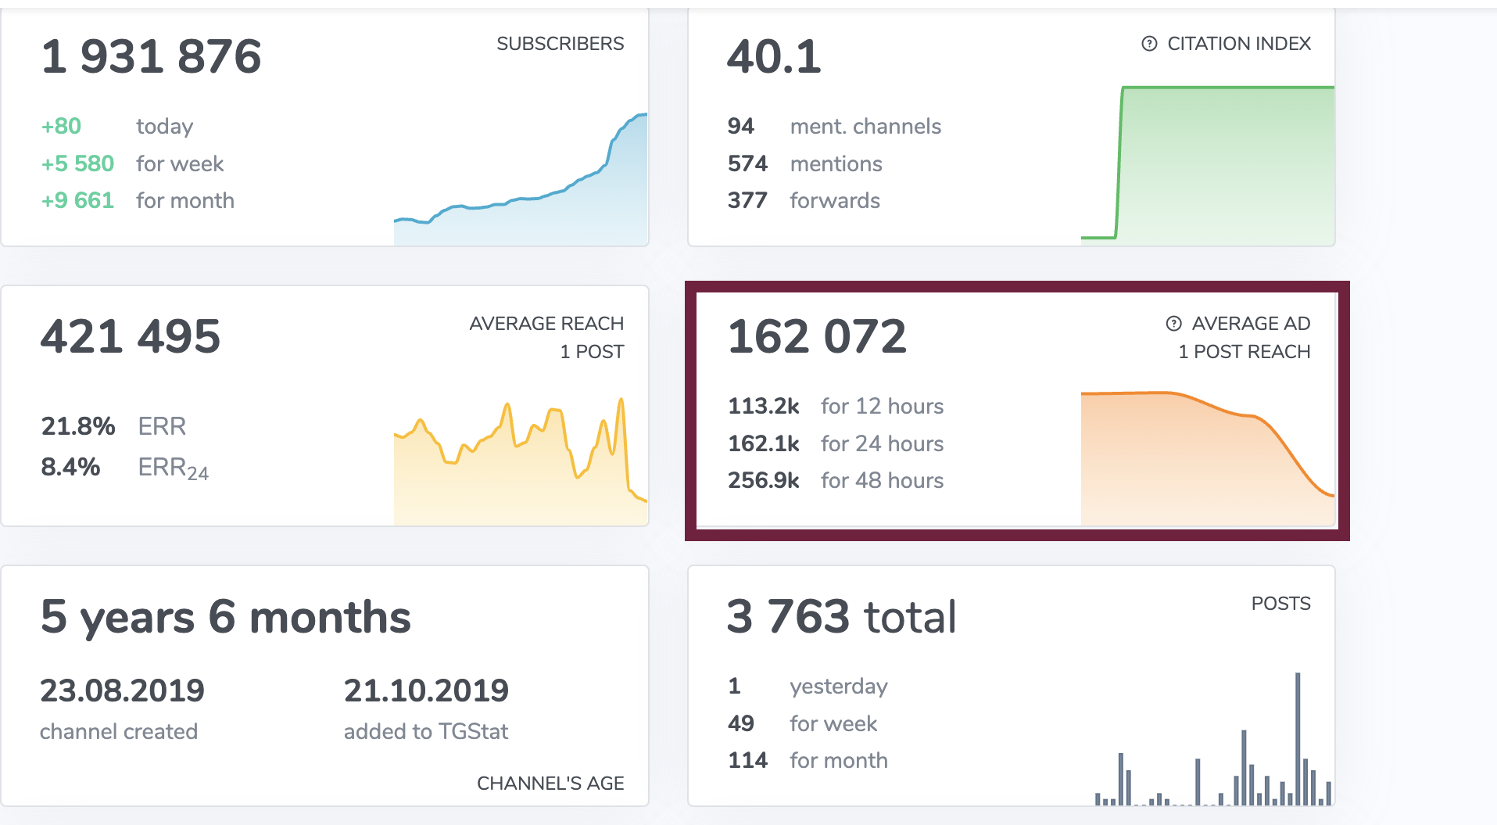The image size is (1497, 825).
Task: Click the 256.9k for 48 hours row
Action: [836, 480]
